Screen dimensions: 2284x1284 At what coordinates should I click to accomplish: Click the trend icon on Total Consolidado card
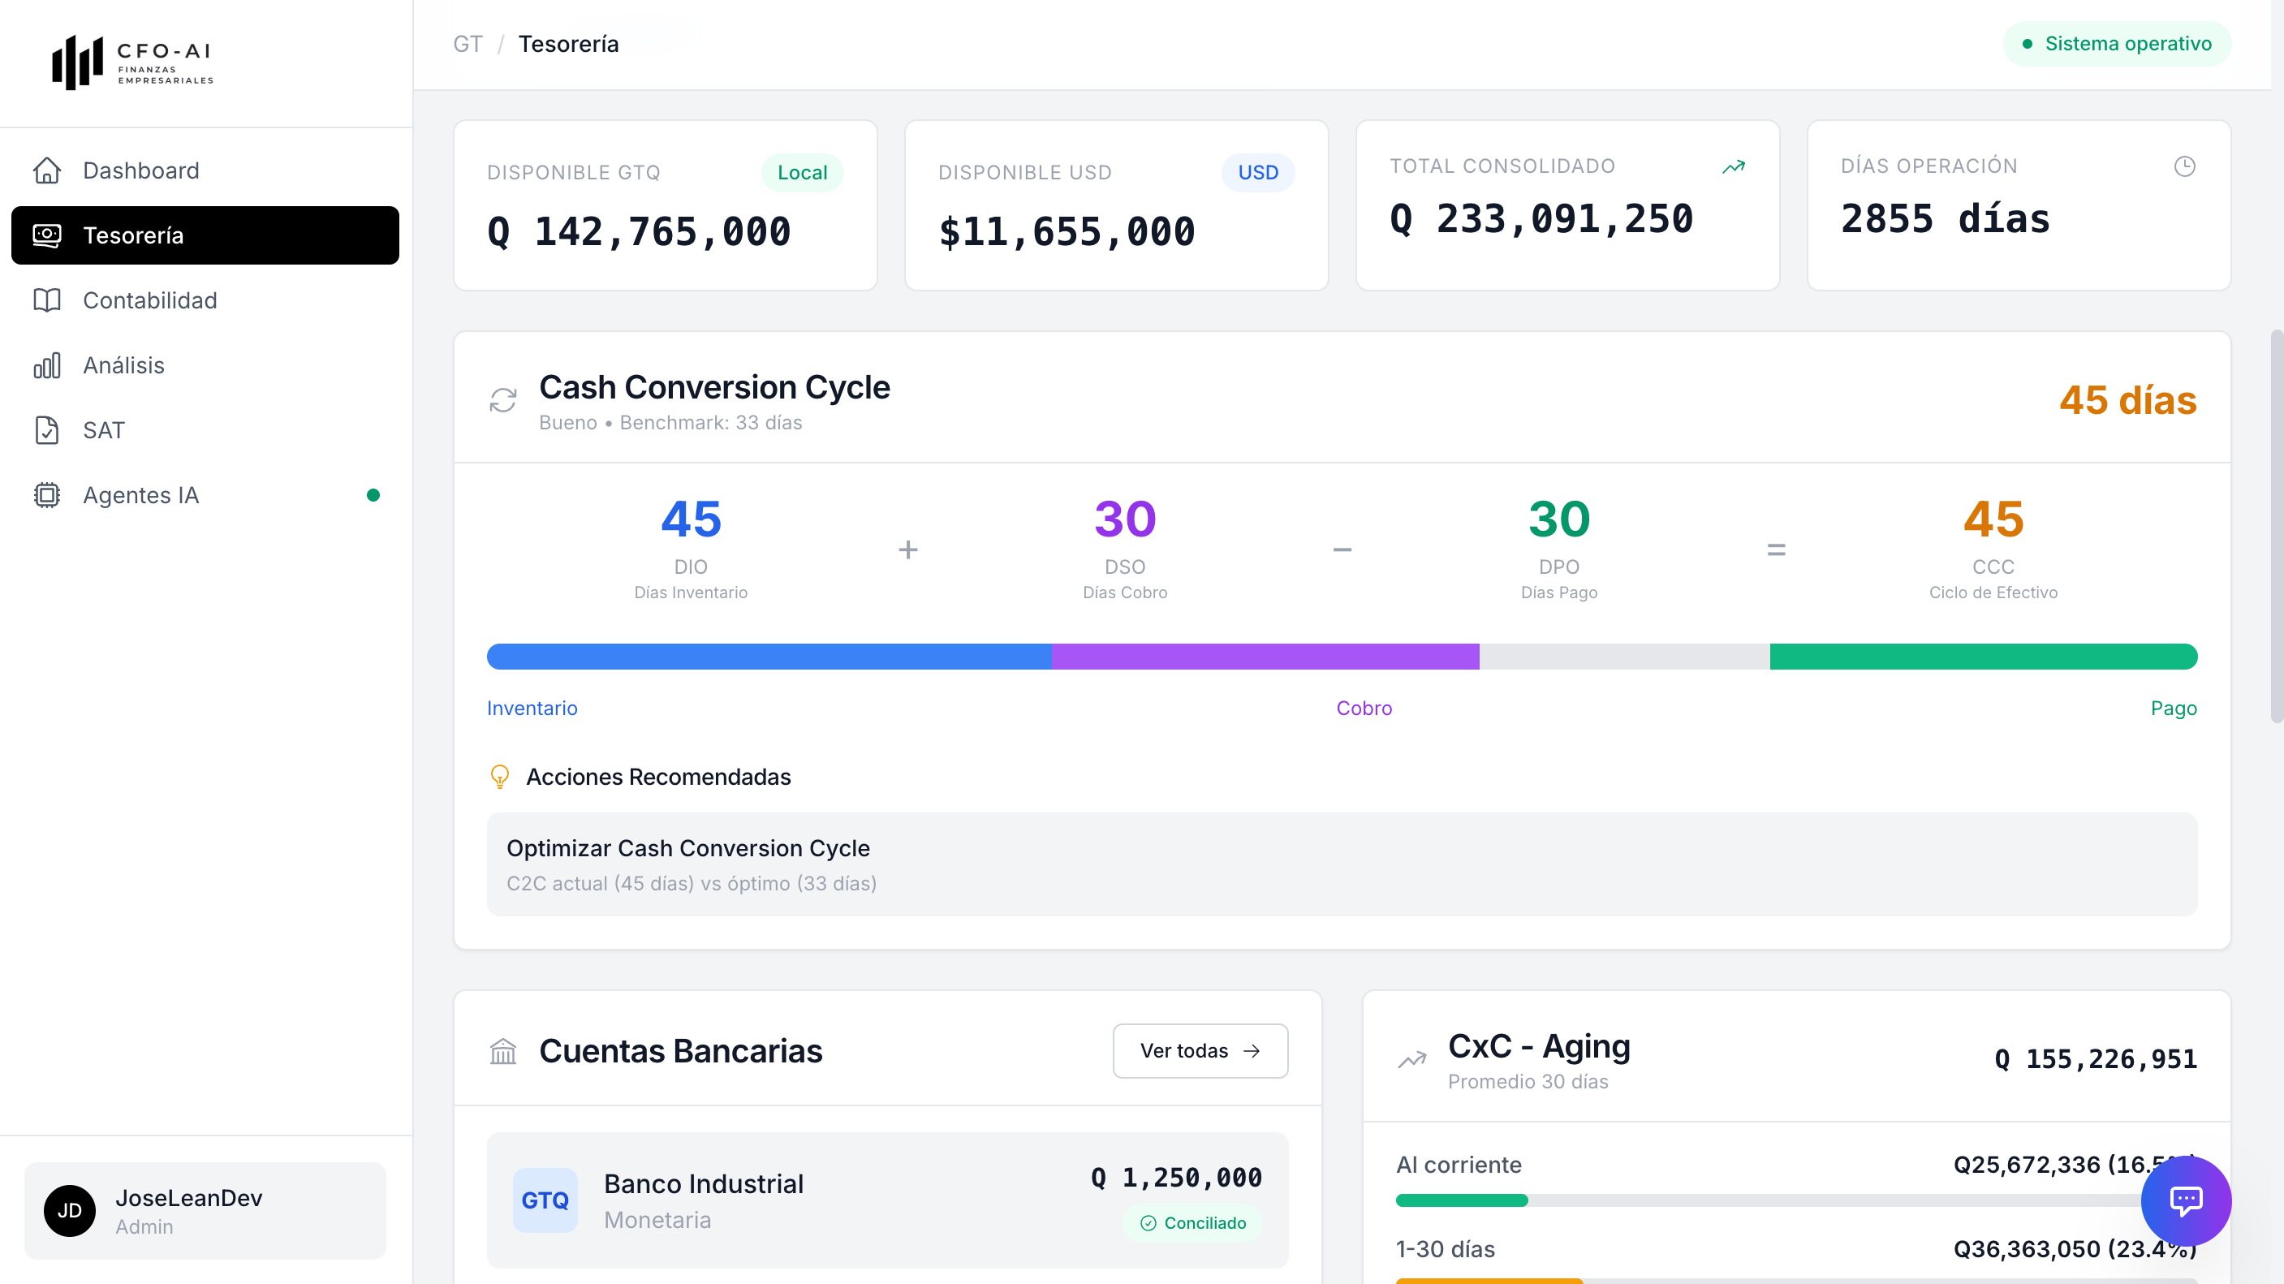click(x=1735, y=166)
